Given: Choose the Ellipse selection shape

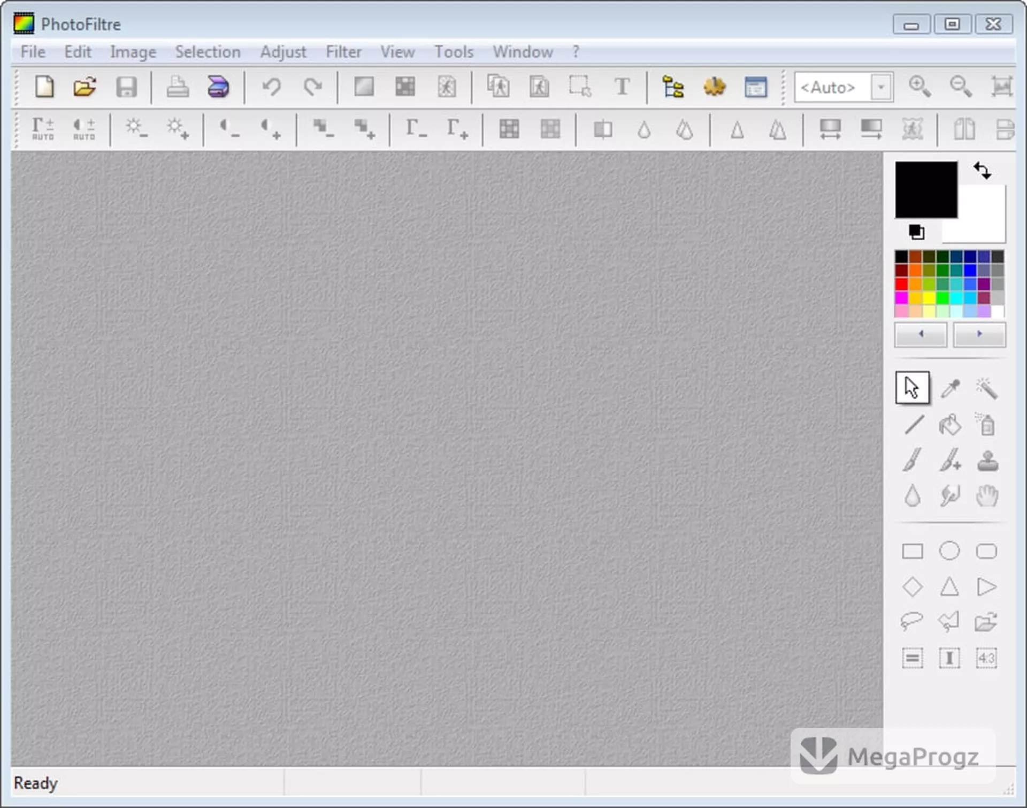Looking at the screenshot, I should click(949, 551).
